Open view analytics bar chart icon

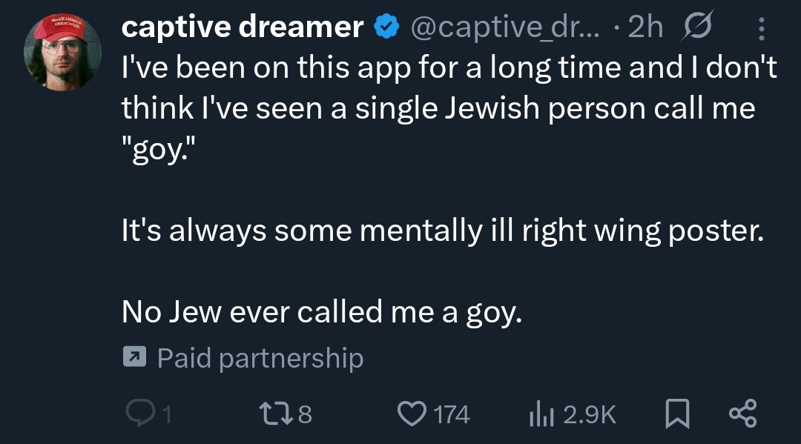(541, 414)
